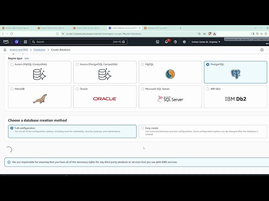
Task: Select Easy create creation method
Action: click(142, 128)
